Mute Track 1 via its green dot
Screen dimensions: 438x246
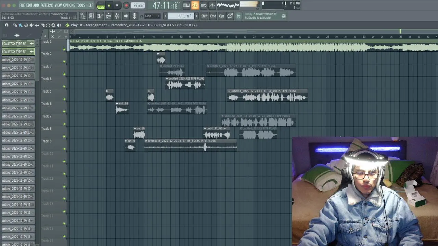[64, 49]
